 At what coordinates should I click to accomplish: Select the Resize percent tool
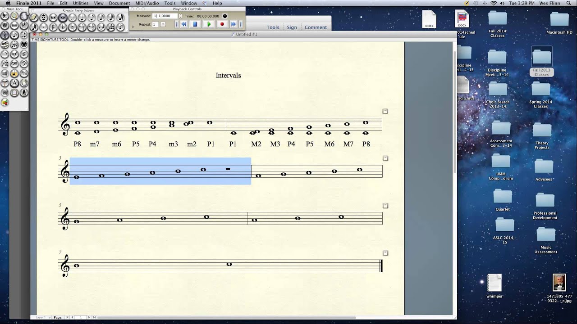24,73
